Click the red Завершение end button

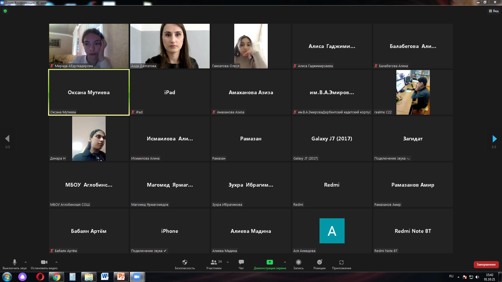coord(486,265)
